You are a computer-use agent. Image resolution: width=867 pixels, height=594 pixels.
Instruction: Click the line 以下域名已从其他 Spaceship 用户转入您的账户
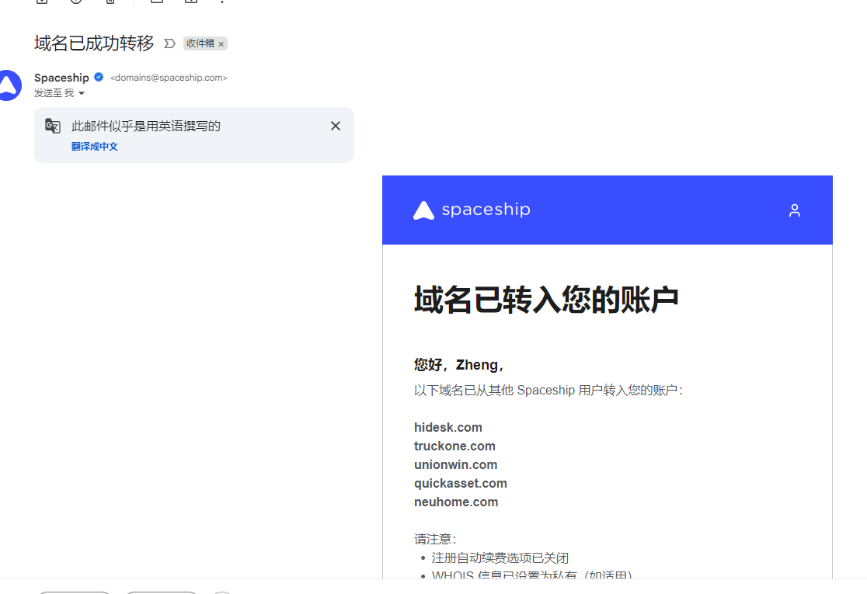pyautogui.click(x=548, y=390)
